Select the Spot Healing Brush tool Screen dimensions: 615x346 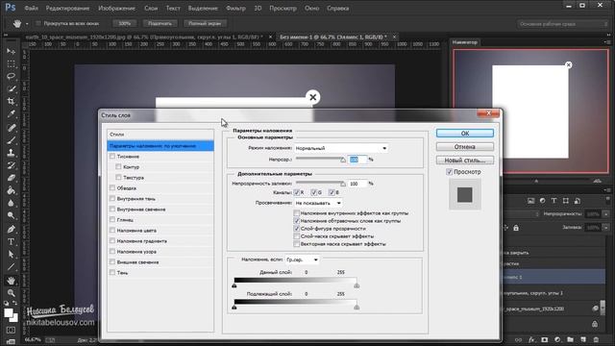11,127
